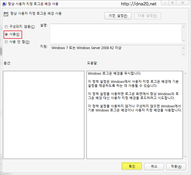Click the policy setting icon beside heading
The image size is (191, 175).
click(6, 14)
